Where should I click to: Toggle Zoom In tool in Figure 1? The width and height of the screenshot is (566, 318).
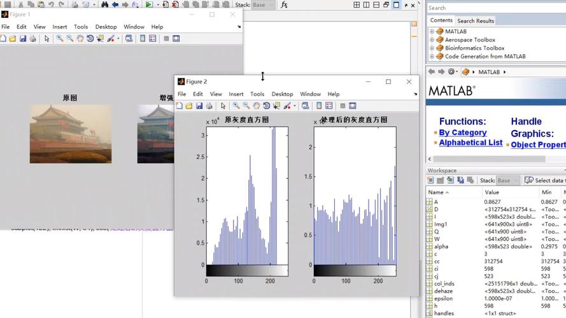[x=60, y=39]
